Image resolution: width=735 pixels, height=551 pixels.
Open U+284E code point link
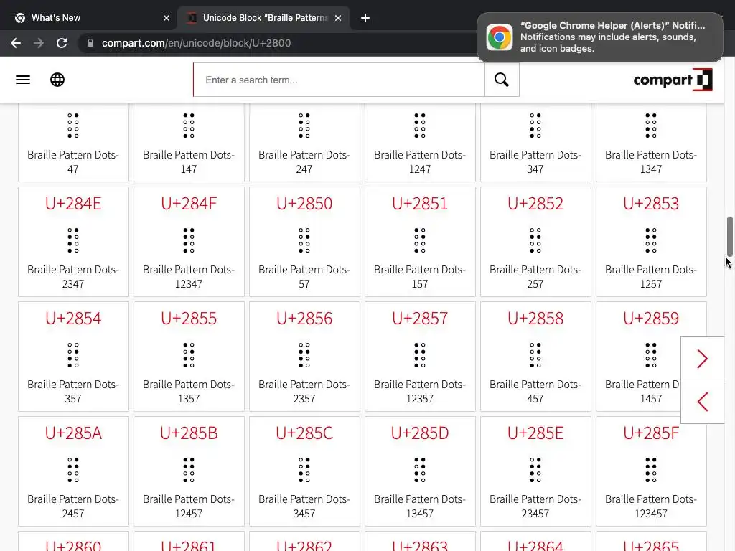(73, 204)
